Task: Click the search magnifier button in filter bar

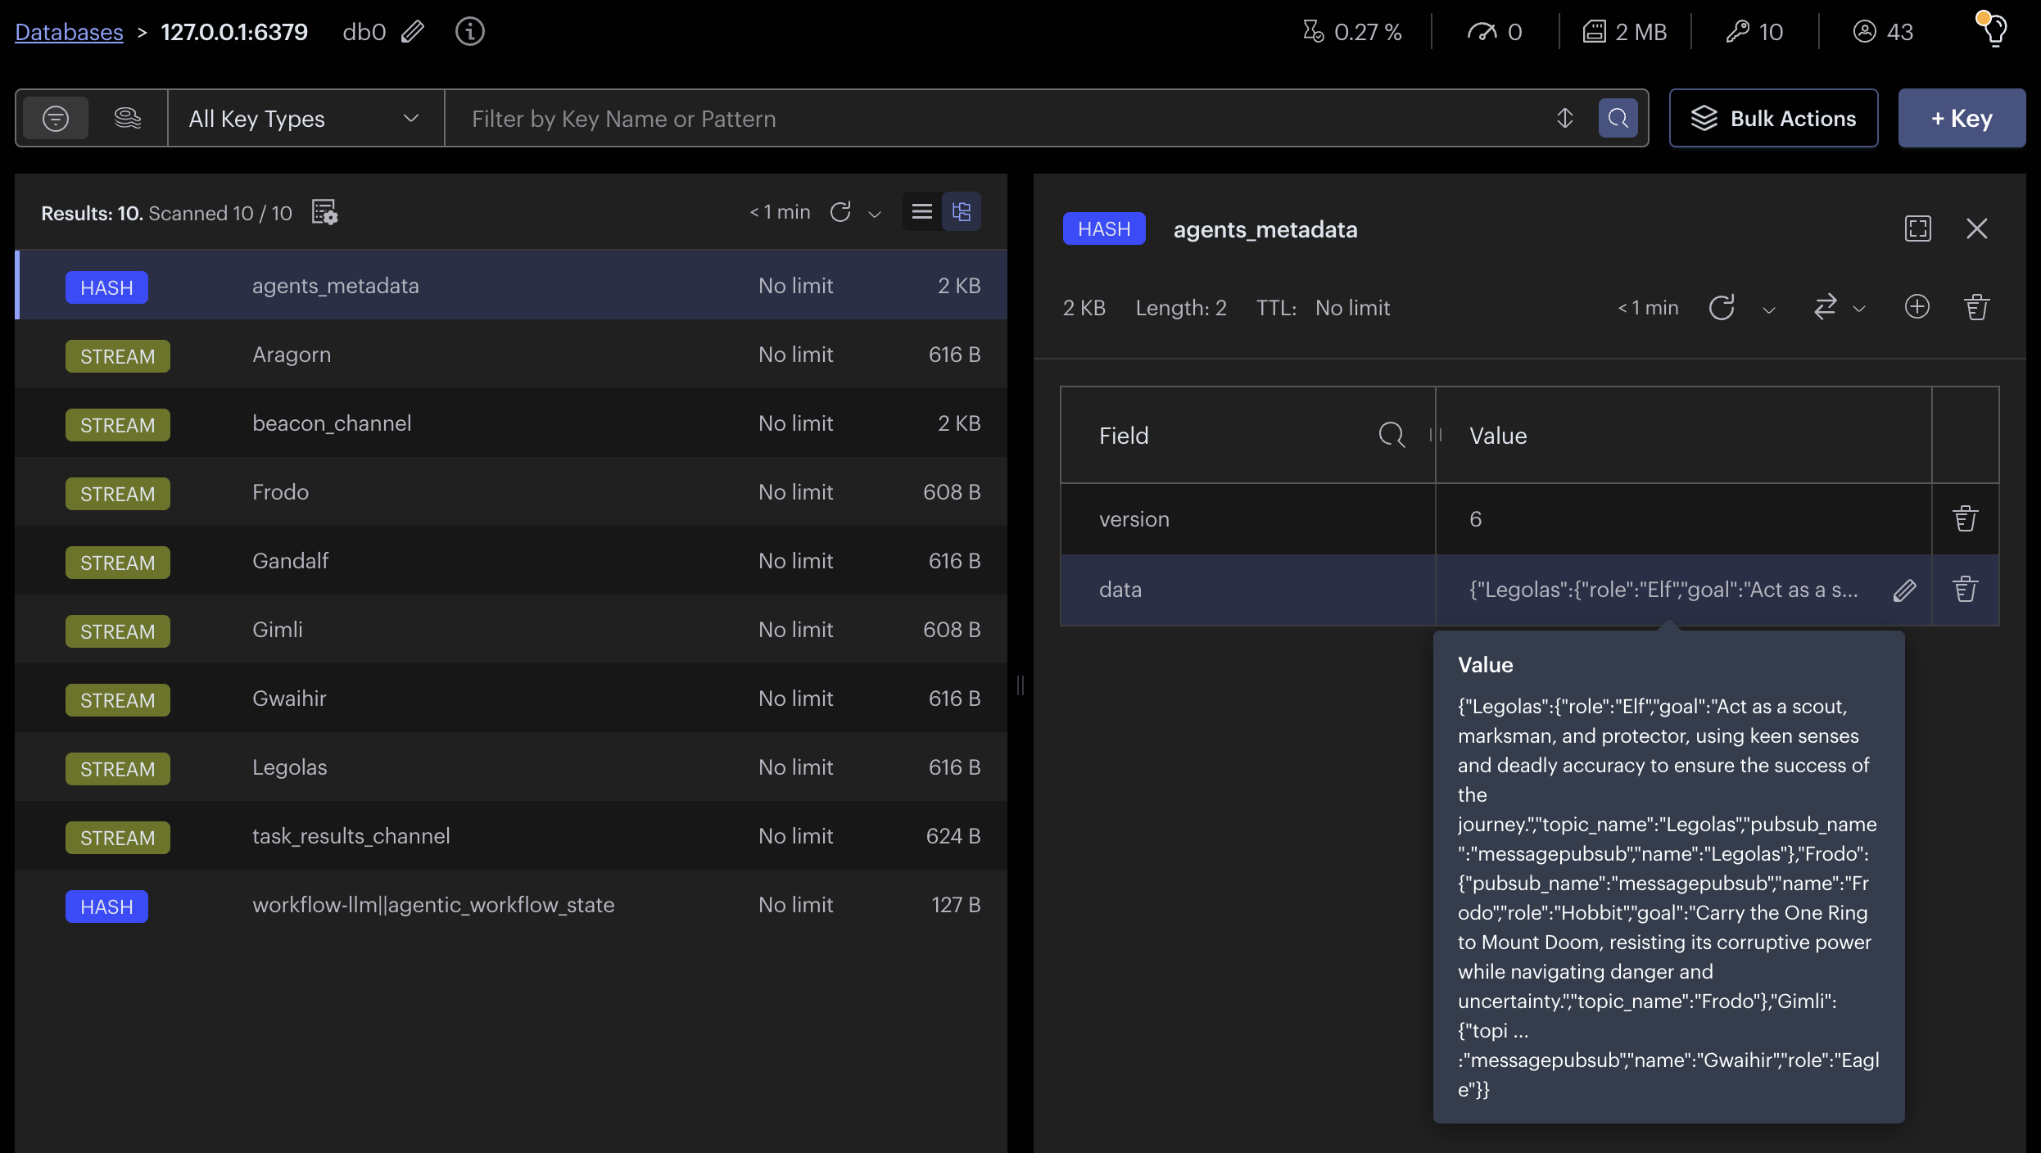Action: tap(1618, 119)
